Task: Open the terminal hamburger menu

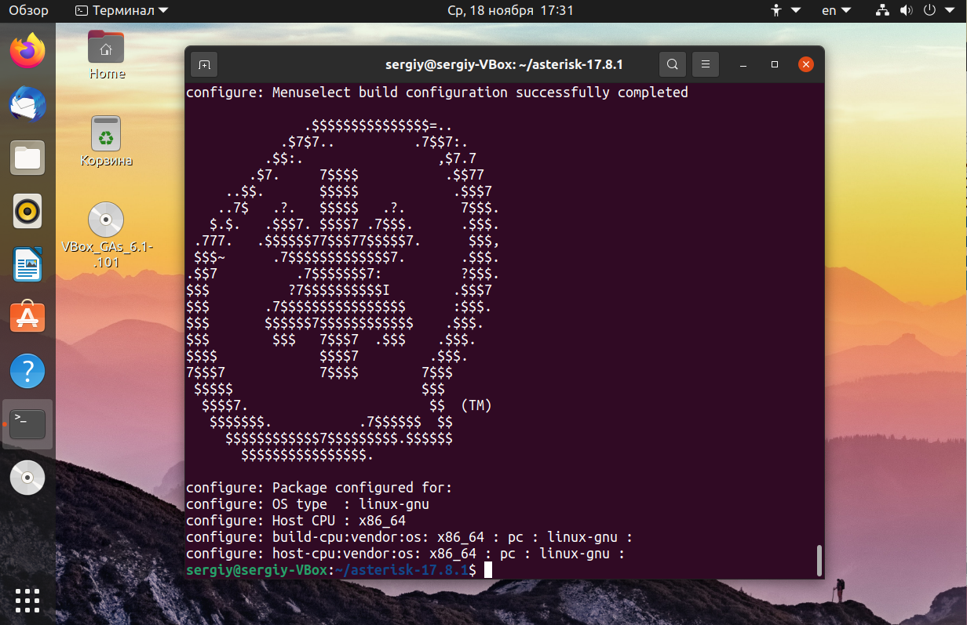Action: (x=706, y=64)
